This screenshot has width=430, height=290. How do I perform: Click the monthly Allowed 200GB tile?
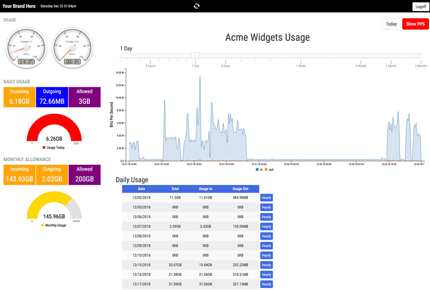[84, 175]
